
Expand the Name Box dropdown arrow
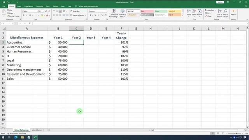click(12, 23)
